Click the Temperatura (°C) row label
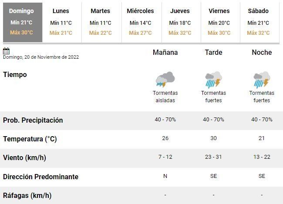Screen dimensions: 283x204 pos(30,139)
